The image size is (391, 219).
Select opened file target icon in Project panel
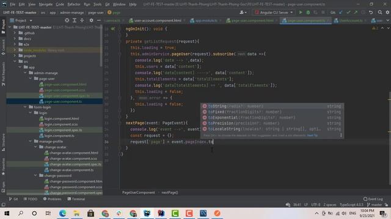point(67,20)
